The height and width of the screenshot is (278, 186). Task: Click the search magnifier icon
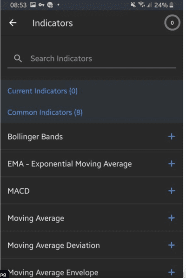(18, 58)
